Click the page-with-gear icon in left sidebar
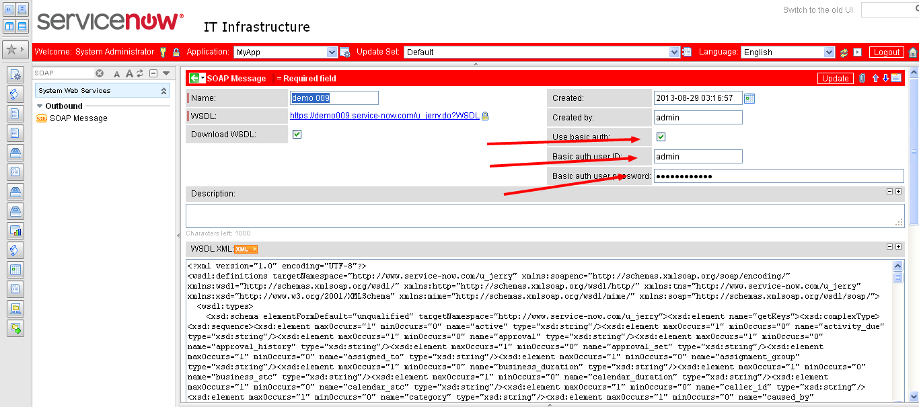 click(x=15, y=74)
